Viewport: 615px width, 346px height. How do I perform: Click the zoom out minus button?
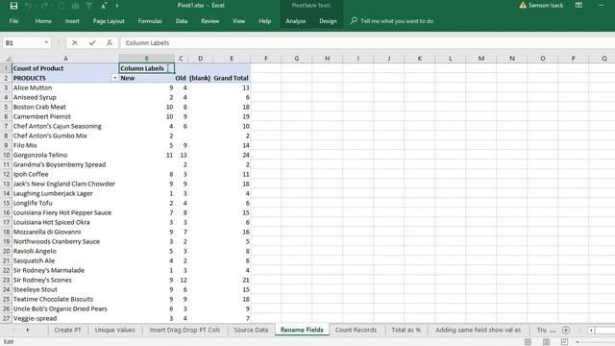(578, 342)
